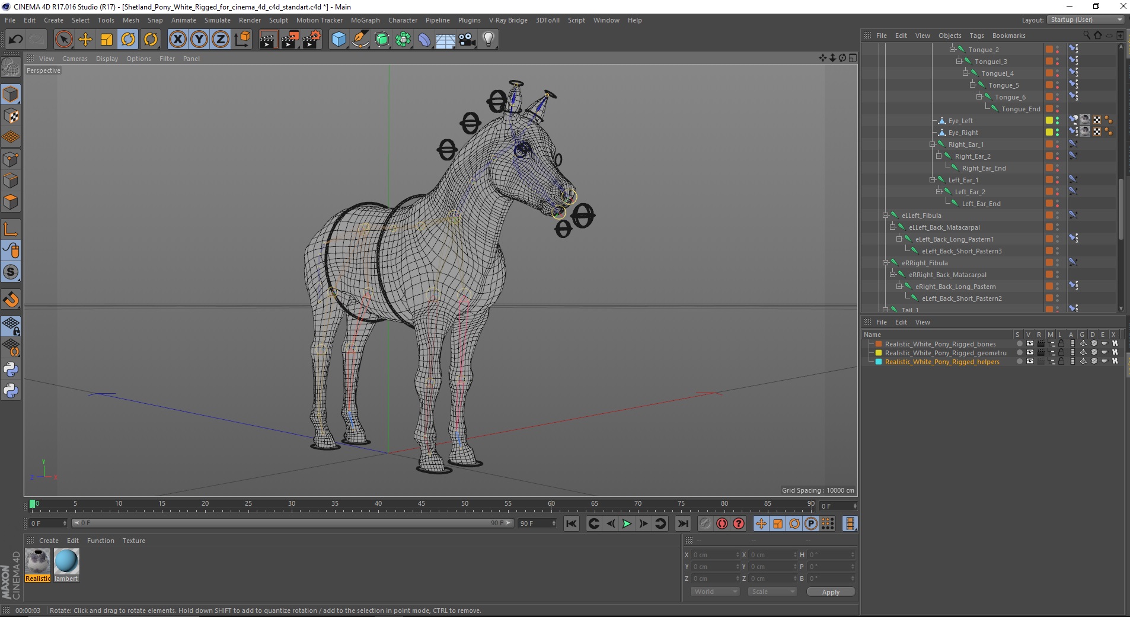Add Light object bulb icon
The height and width of the screenshot is (617, 1130).
489,40
